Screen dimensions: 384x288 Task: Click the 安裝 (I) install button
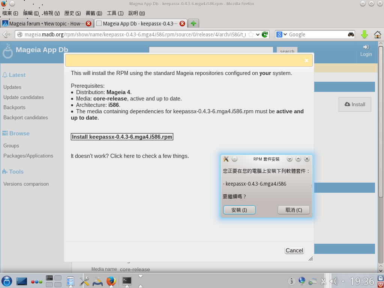pyautogui.click(x=239, y=210)
